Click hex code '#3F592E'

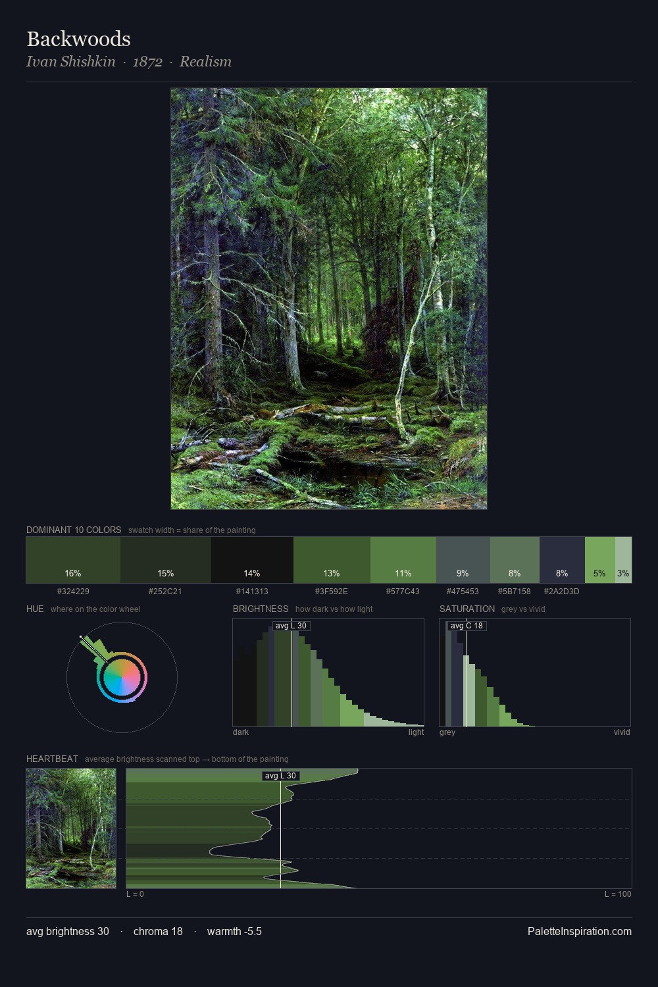point(332,591)
